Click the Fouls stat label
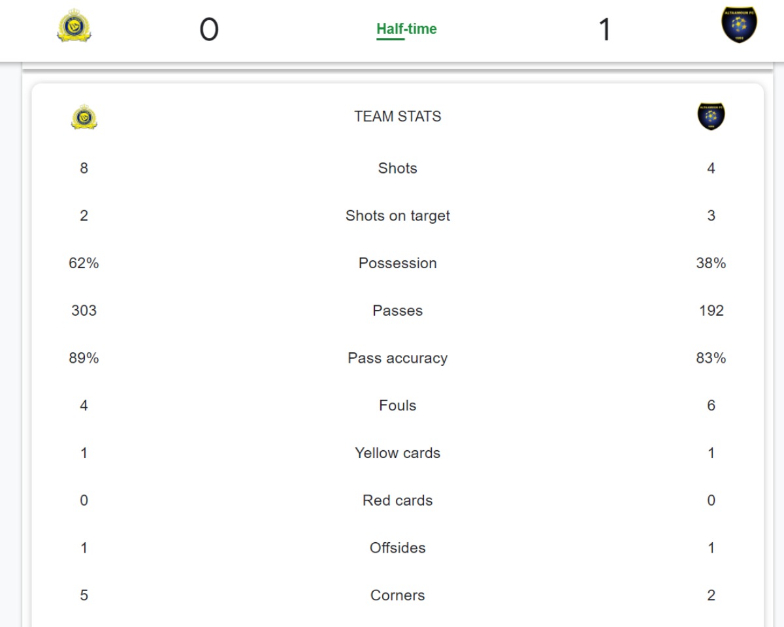 coord(397,406)
